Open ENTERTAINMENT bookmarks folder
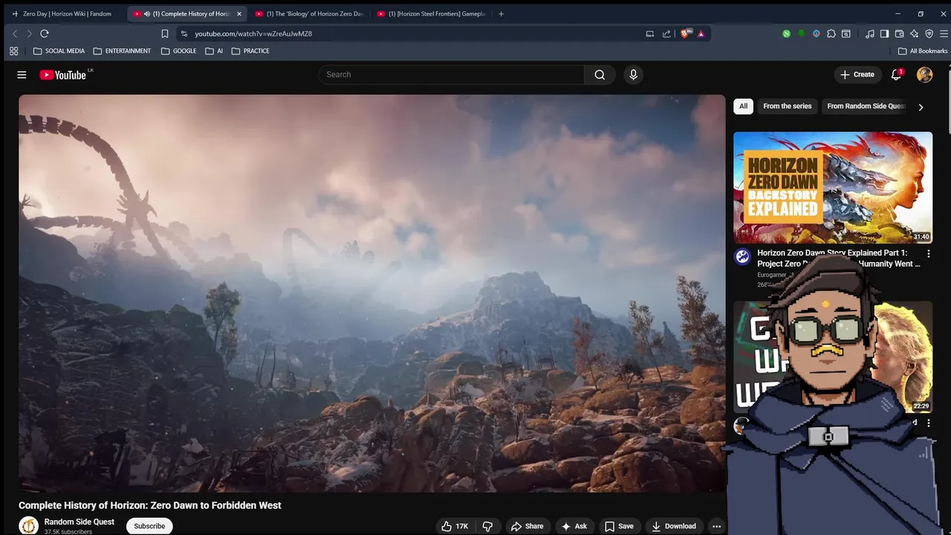Viewport: 951px width, 535px height. coord(122,51)
